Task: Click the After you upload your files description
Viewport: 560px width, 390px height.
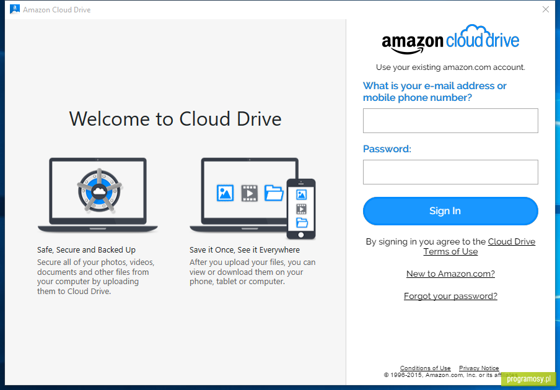Action: pos(253,272)
